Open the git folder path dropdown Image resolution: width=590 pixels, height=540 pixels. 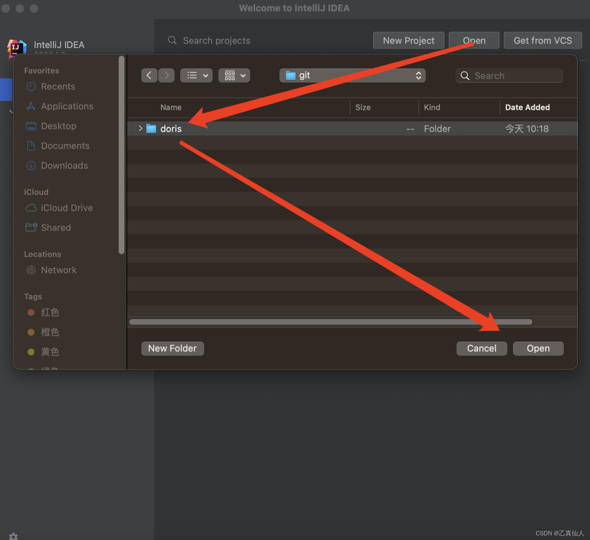coord(352,75)
